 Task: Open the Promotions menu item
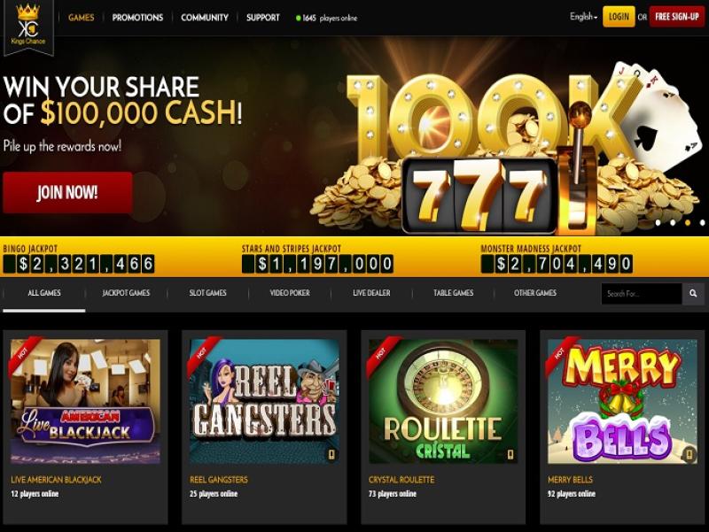[137, 18]
